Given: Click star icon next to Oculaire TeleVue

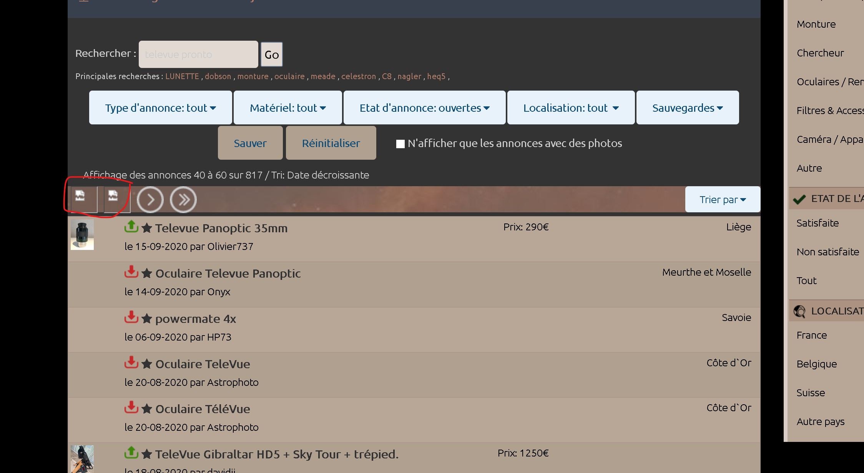Looking at the screenshot, I should 147,364.
